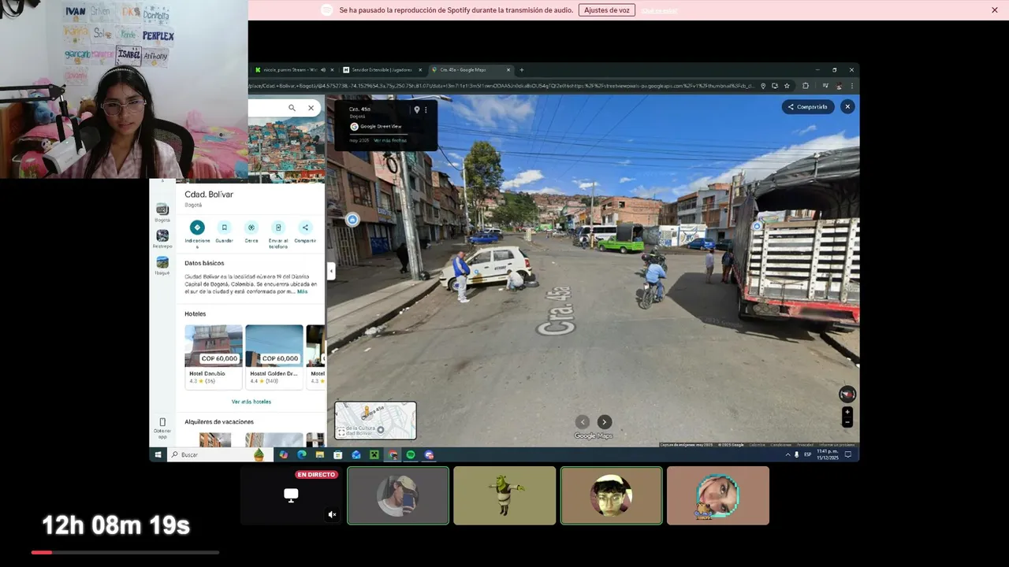Open File Explorer from the taskbar

(320, 454)
